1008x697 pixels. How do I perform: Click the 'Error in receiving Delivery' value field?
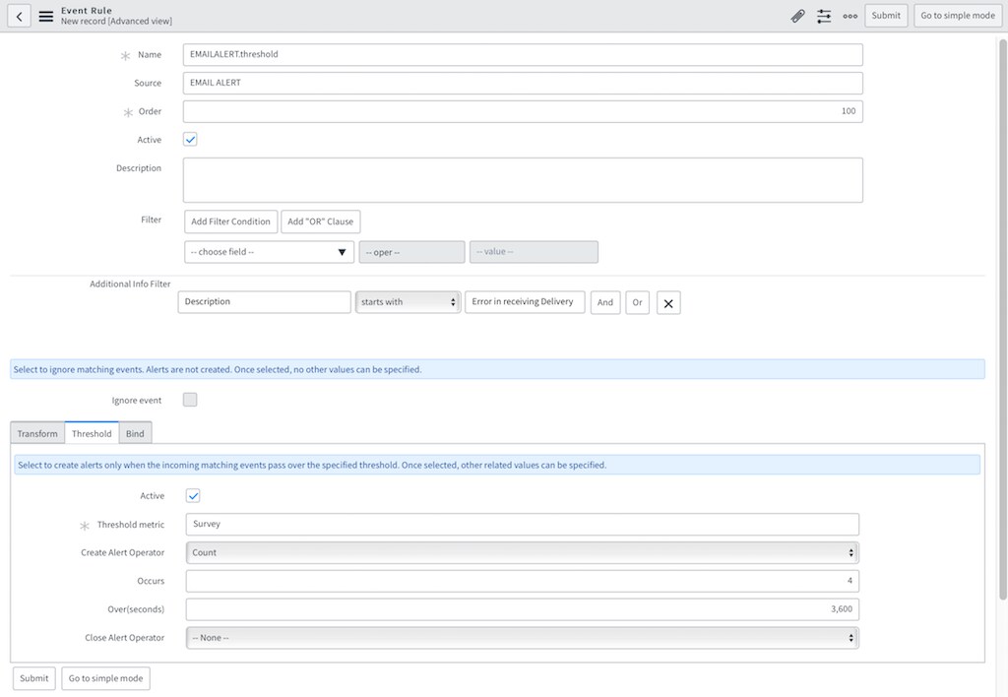525,302
